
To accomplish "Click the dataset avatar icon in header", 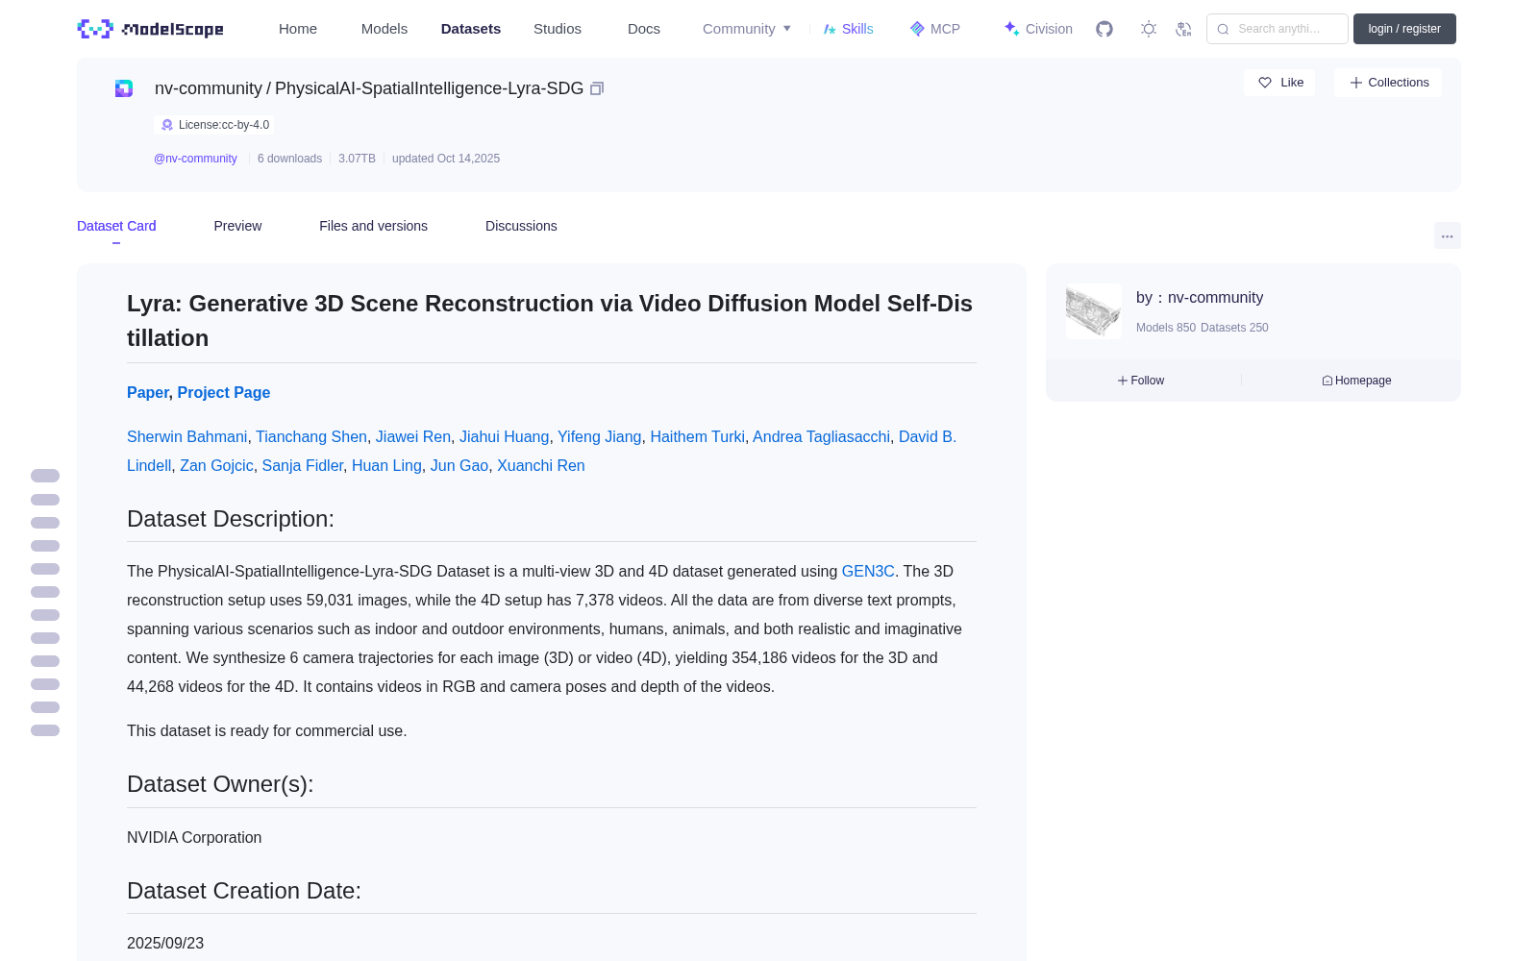I will pyautogui.click(x=124, y=88).
